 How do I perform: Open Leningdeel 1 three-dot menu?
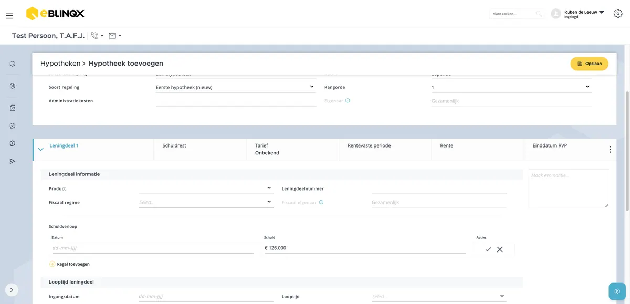610,150
